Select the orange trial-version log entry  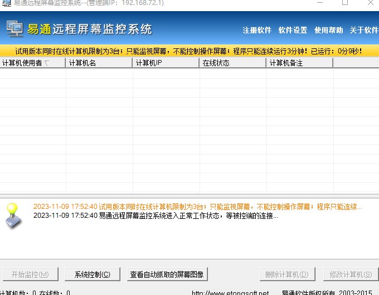pos(197,207)
